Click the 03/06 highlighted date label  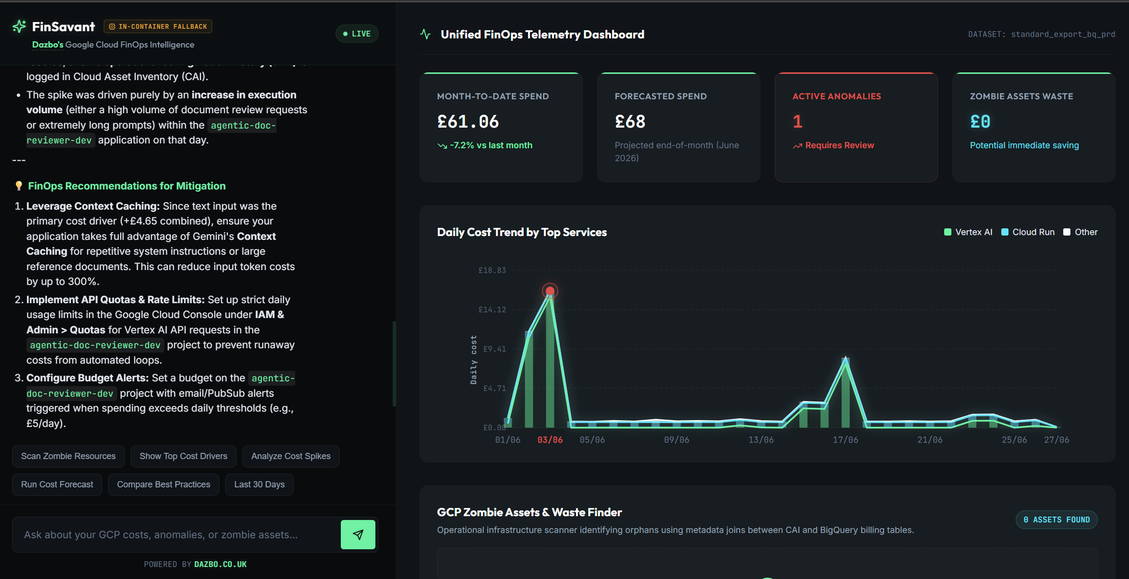coord(550,440)
